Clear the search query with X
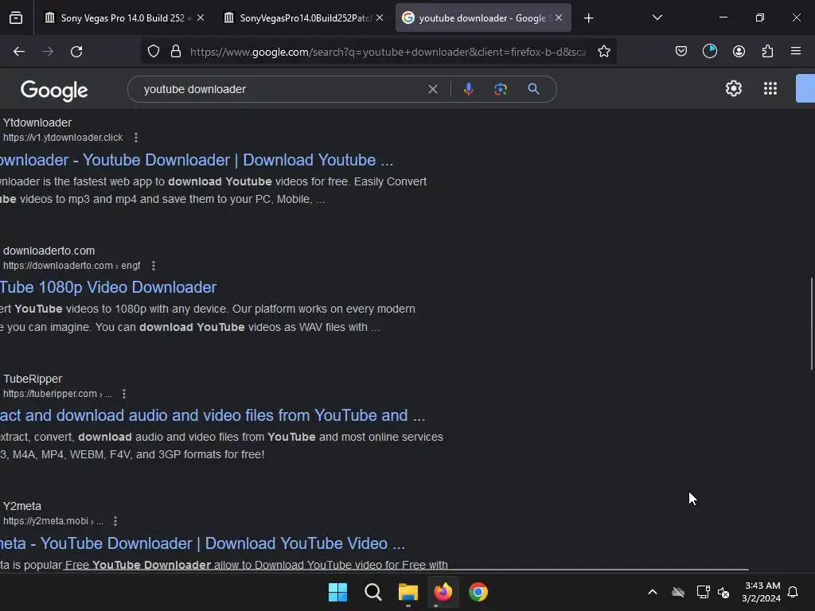The image size is (815, 611). pos(433,89)
